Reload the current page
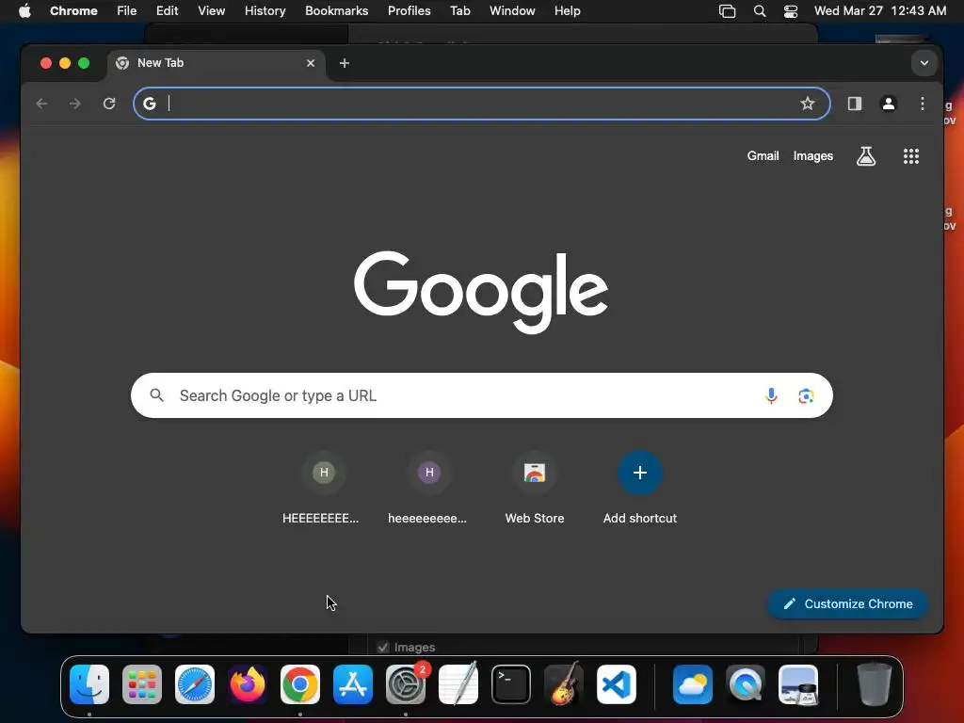964x723 pixels. pos(109,104)
